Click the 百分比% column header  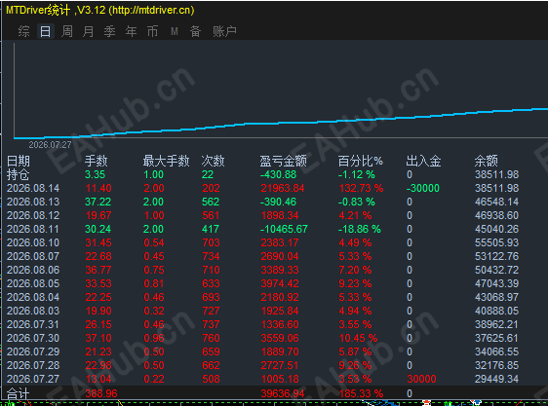click(x=361, y=161)
